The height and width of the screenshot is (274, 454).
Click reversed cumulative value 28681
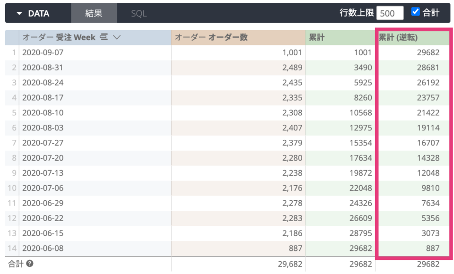(x=428, y=68)
